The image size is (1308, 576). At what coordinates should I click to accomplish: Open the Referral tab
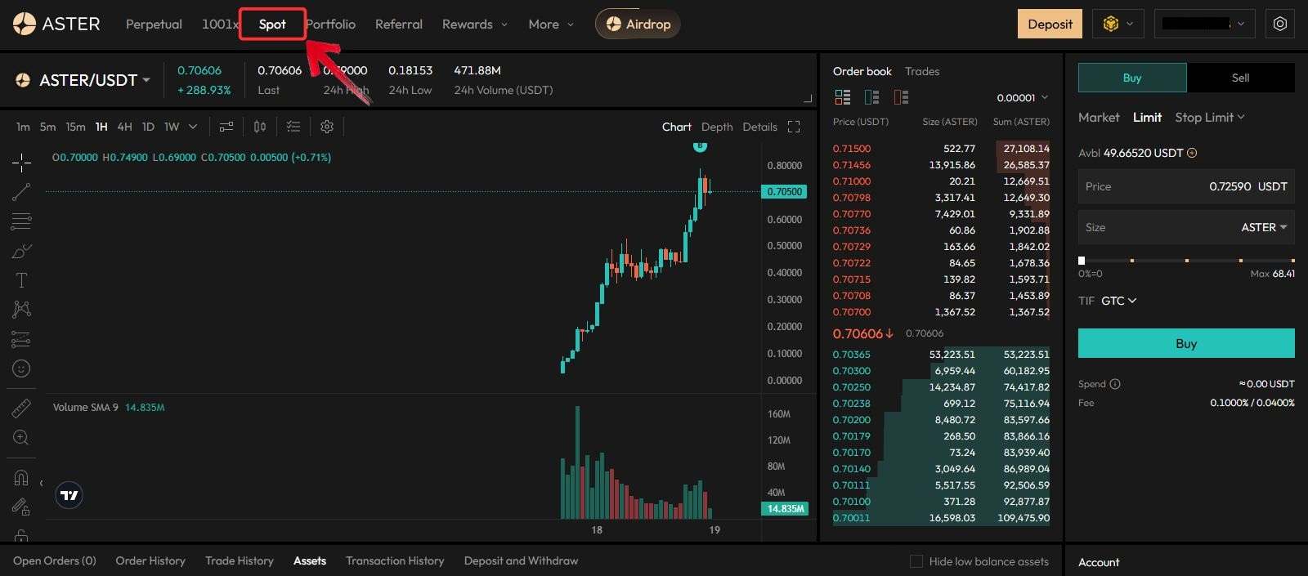pyautogui.click(x=399, y=24)
